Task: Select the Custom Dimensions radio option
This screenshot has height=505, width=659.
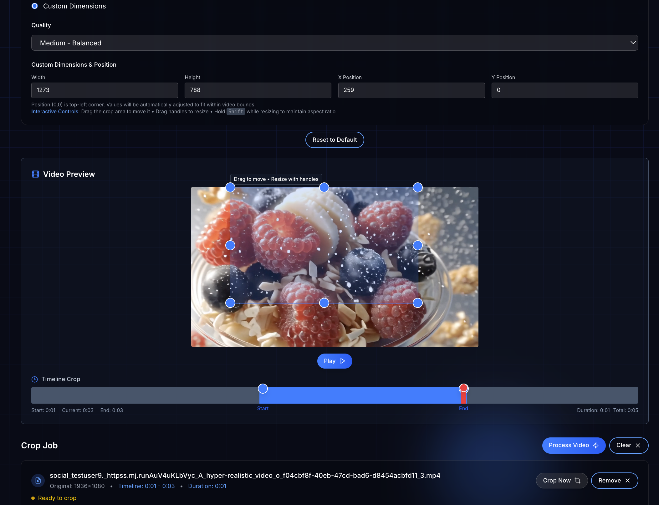Action: [x=35, y=6]
